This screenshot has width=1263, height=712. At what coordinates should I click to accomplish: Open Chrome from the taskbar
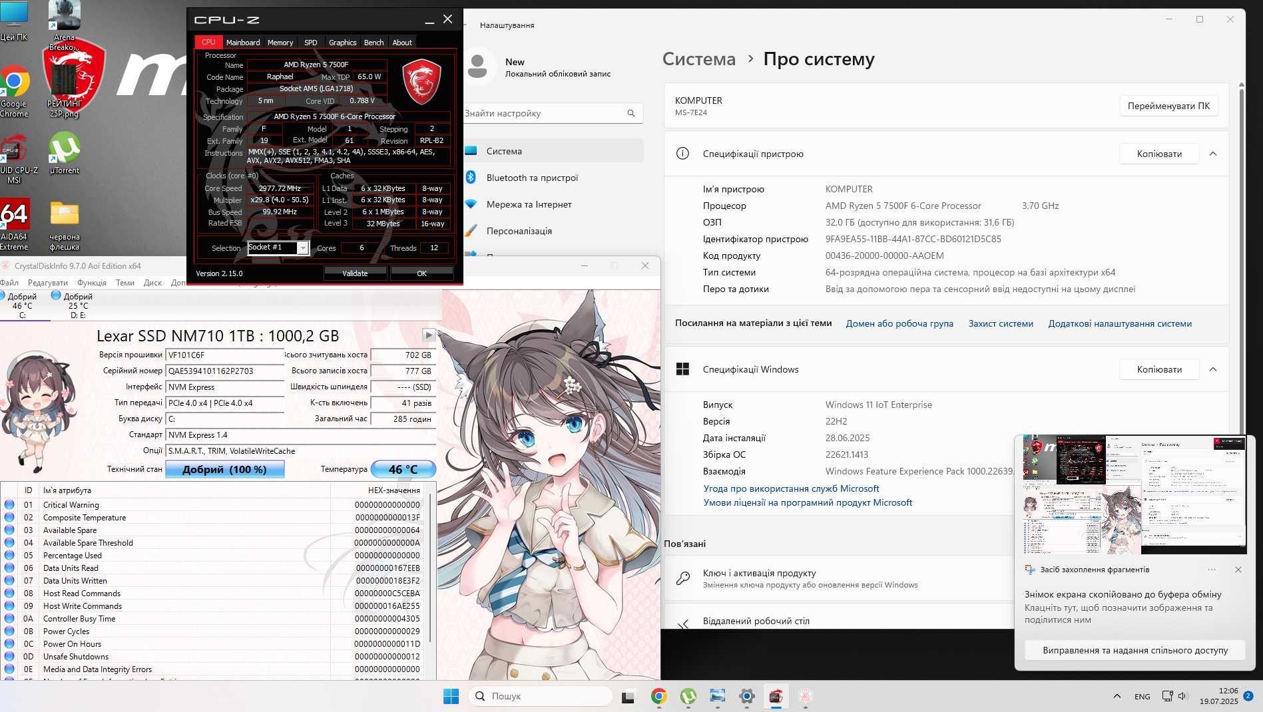click(658, 696)
